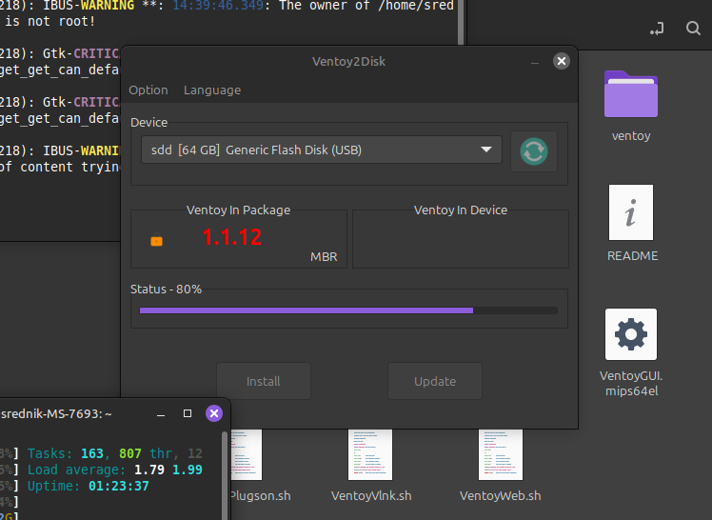The width and height of the screenshot is (712, 520).
Task: Minimize the Ventoy2Disk window
Action: (x=535, y=62)
